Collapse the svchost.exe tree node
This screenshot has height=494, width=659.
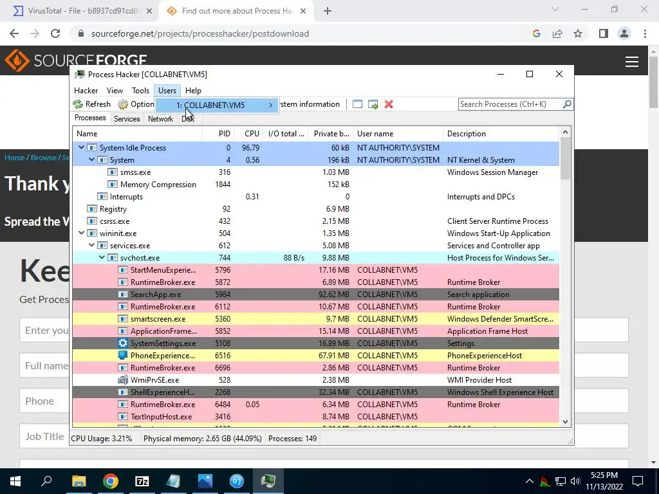[x=102, y=257]
